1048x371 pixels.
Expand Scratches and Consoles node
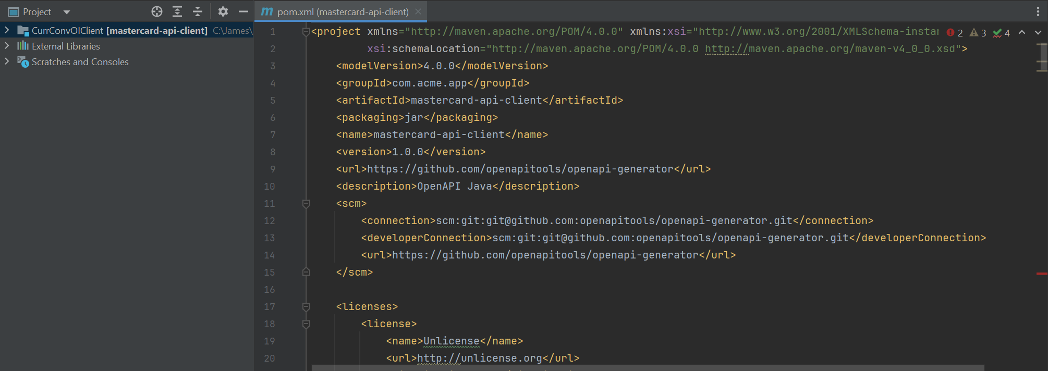pyautogui.click(x=7, y=61)
